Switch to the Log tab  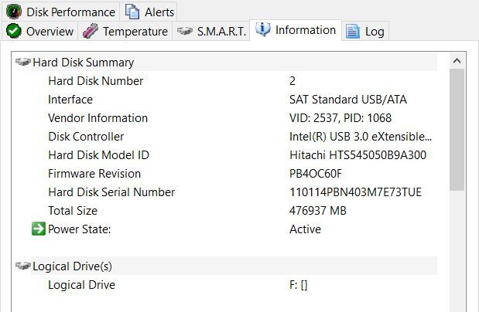[x=375, y=31]
